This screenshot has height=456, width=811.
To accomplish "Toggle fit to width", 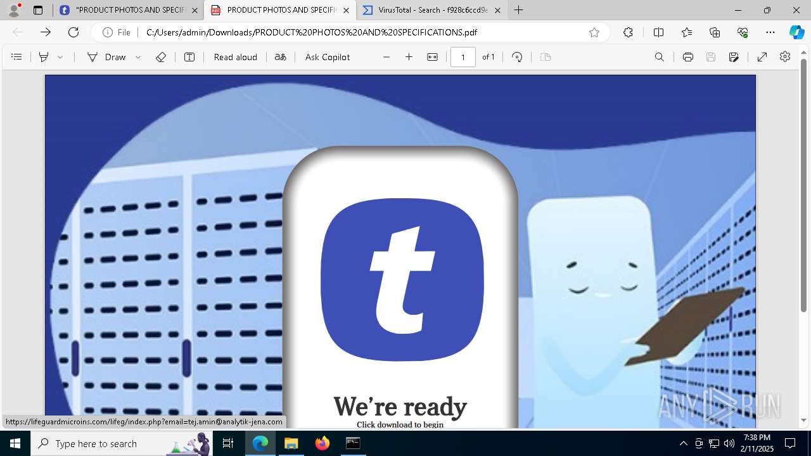I will pyautogui.click(x=432, y=57).
